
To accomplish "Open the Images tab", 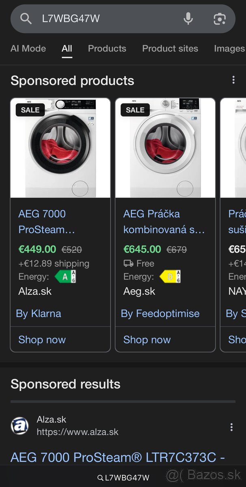I will click(x=229, y=49).
